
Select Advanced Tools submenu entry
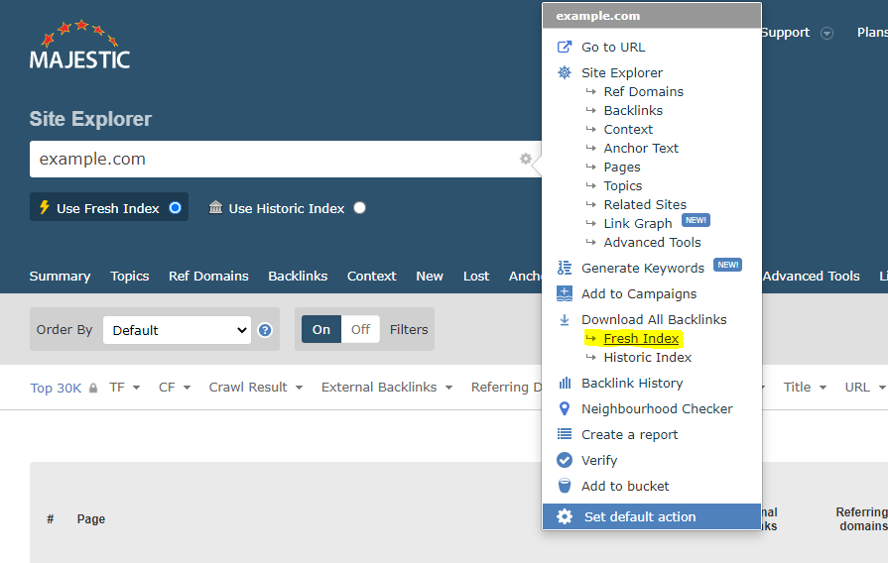[653, 242]
